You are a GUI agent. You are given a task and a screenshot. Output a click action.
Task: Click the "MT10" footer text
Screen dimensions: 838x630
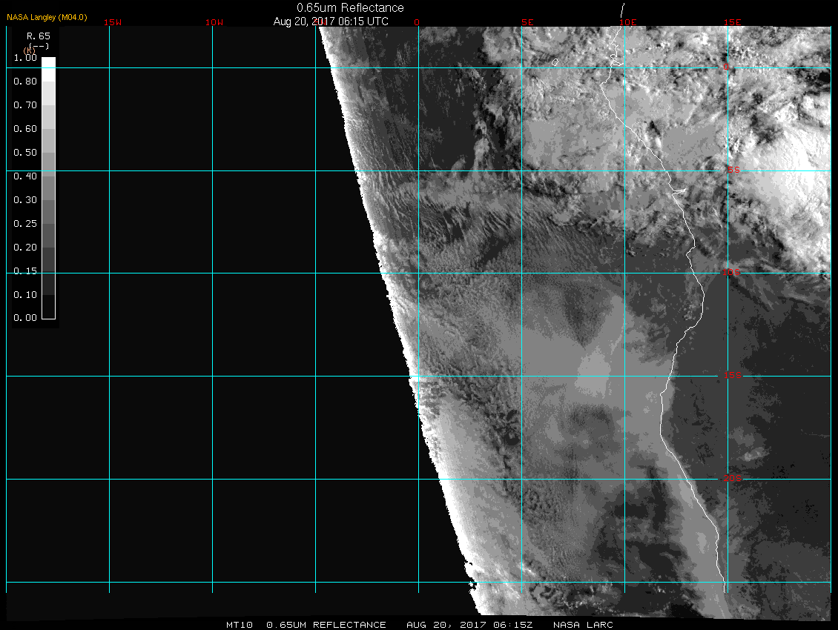[x=240, y=625]
